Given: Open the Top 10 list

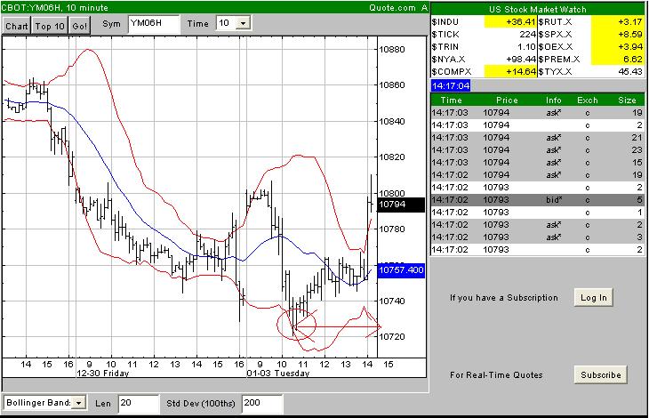Looking at the screenshot, I should pyautogui.click(x=50, y=26).
